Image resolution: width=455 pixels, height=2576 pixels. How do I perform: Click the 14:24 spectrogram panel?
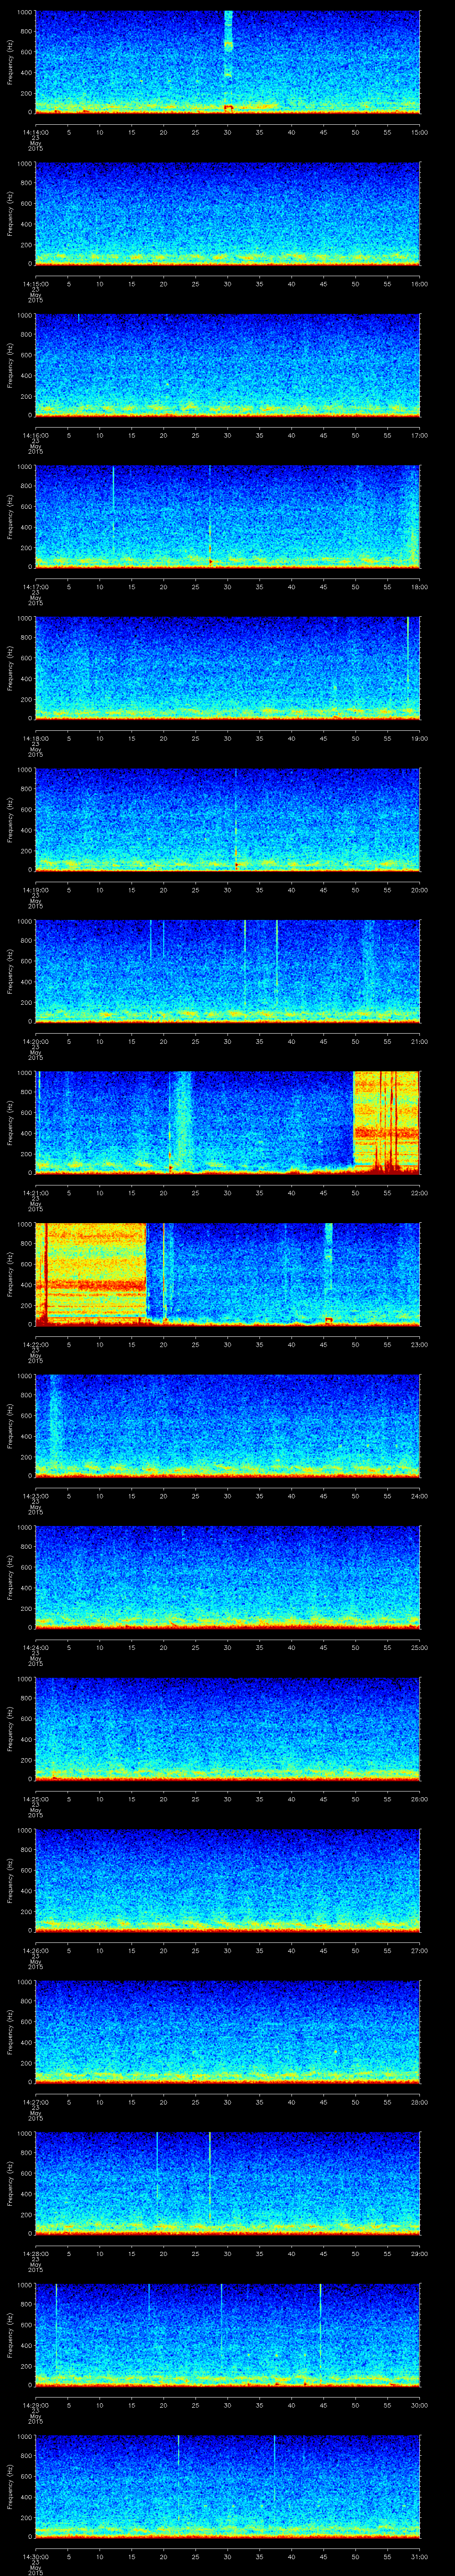pyautogui.click(x=227, y=1577)
